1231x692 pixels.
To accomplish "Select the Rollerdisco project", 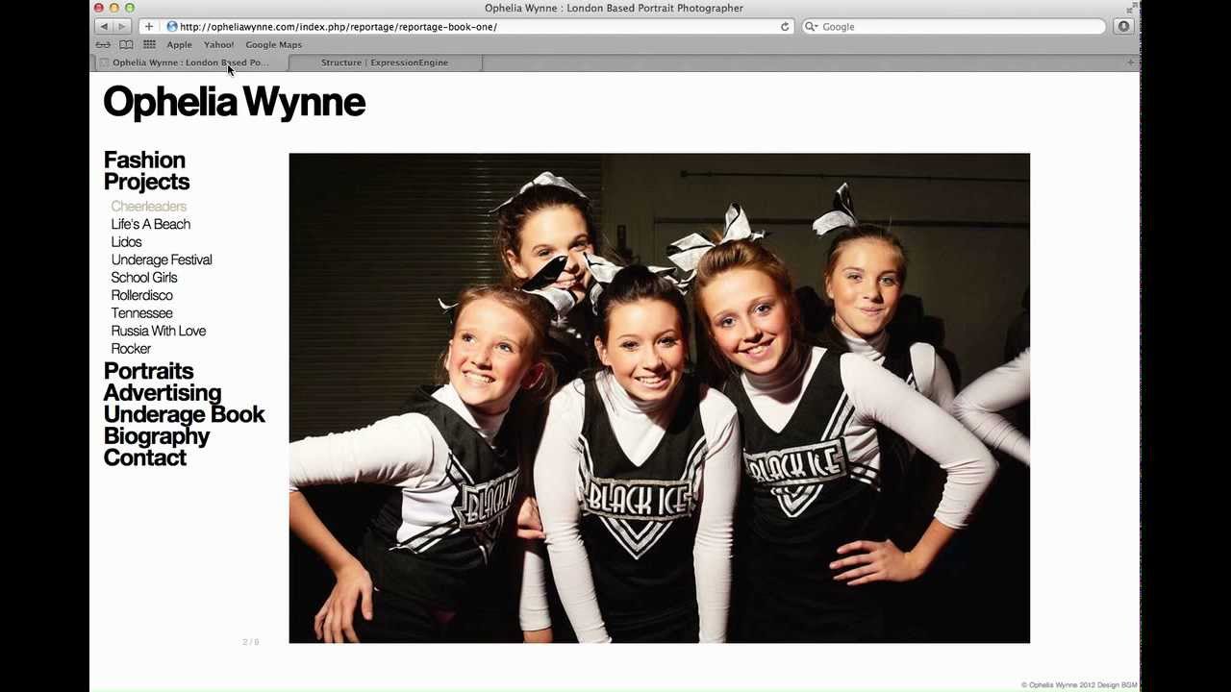I will pyautogui.click(x=141, y=295).
